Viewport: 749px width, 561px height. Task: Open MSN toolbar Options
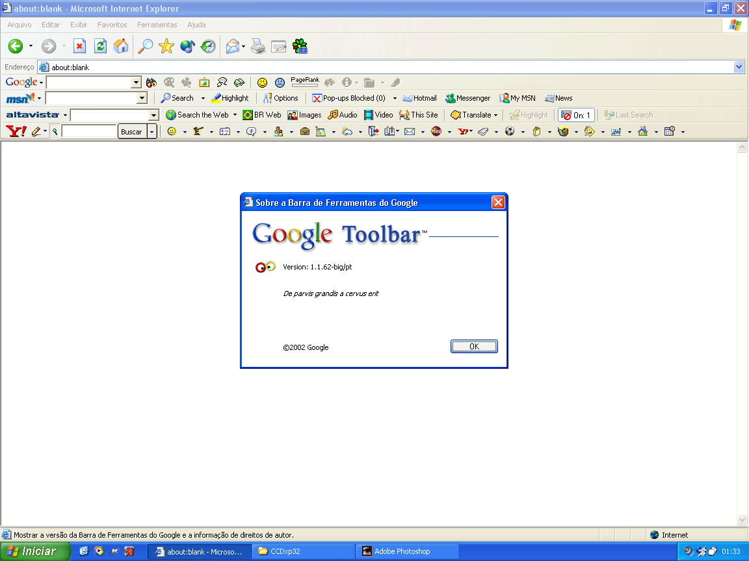(280, 98)
